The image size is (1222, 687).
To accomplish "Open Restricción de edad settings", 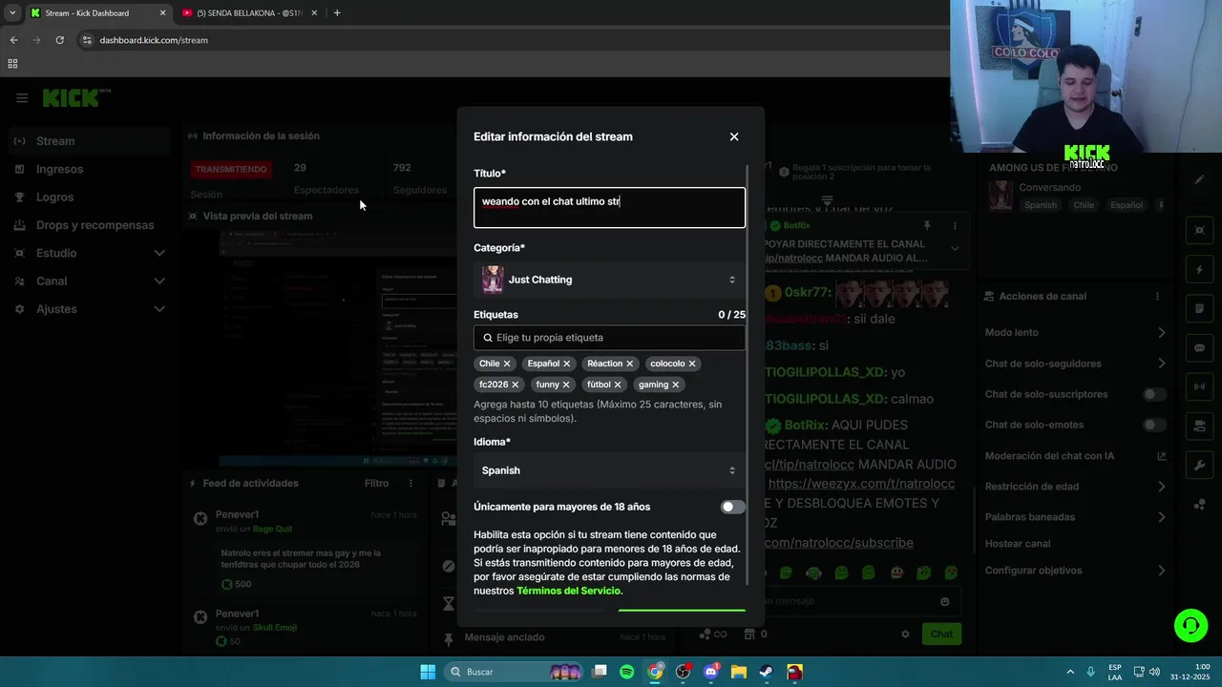I will 1075,487.
